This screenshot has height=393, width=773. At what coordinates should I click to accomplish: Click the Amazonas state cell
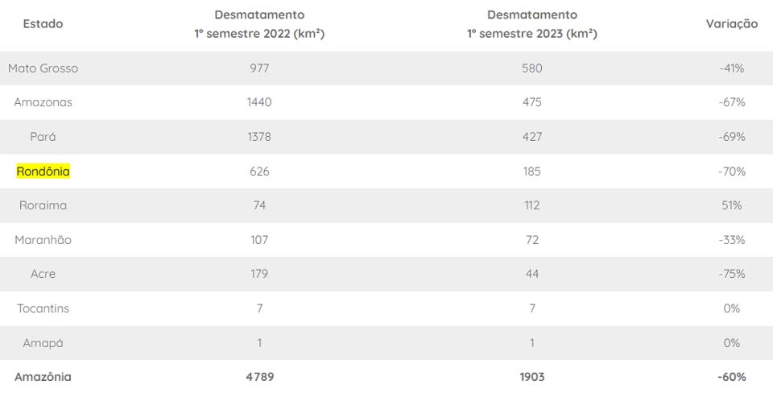tap(43, 103)
